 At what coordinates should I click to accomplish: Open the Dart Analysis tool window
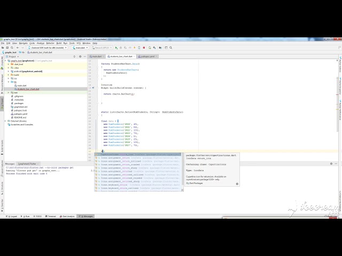pos(68,217)
